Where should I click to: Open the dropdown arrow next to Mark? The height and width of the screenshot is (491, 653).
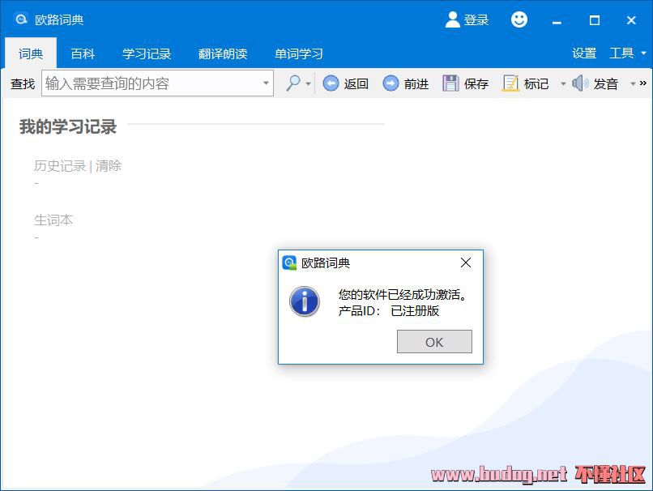[563, 84]
